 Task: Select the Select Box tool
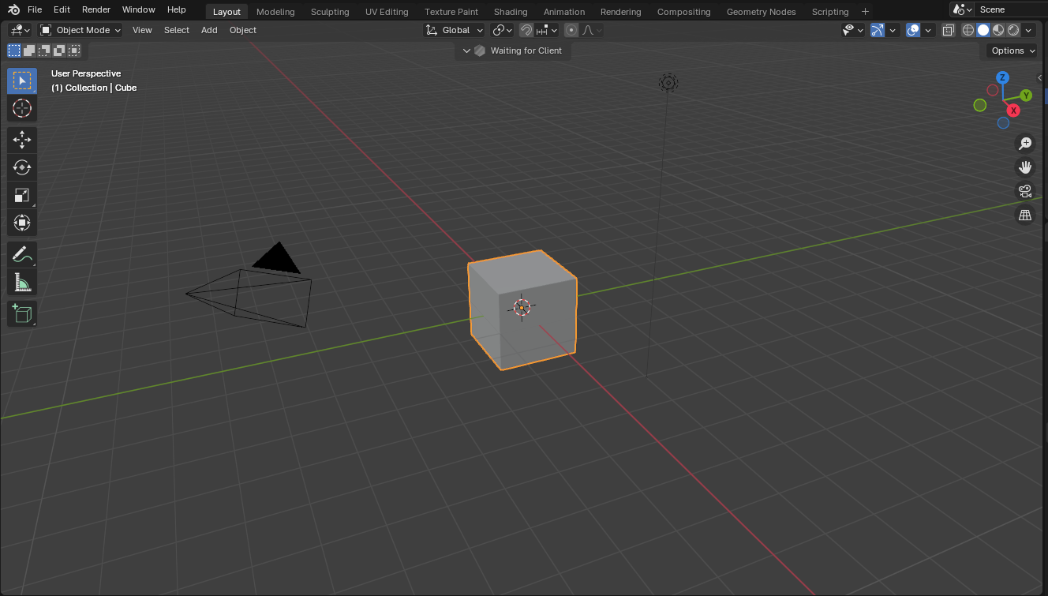pos(22,81)
